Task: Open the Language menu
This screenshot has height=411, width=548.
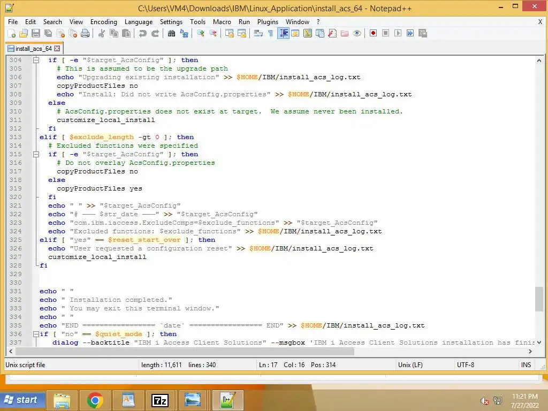Action: click(x=139, y=21)
